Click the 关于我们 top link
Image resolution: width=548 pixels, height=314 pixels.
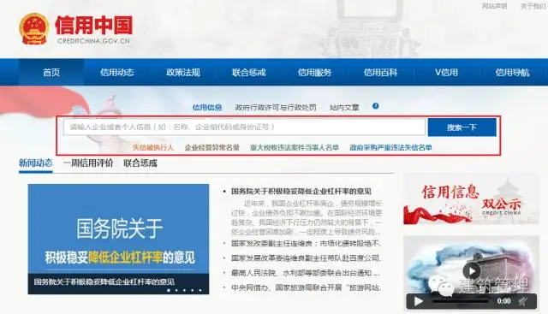tap(533, 6)
